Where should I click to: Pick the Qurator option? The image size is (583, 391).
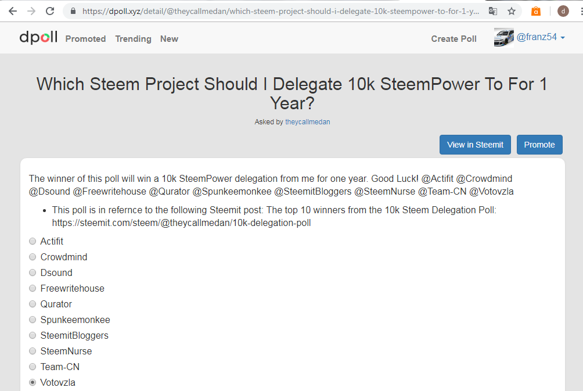33,304
